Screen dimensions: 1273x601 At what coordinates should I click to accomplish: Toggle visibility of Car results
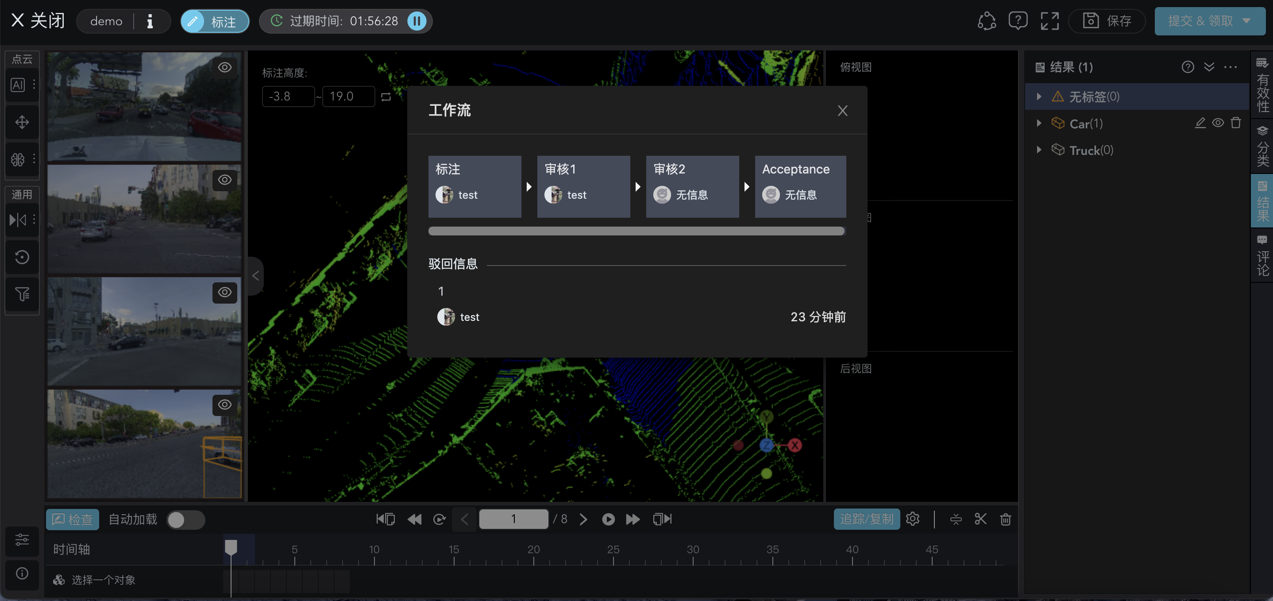1218,123
